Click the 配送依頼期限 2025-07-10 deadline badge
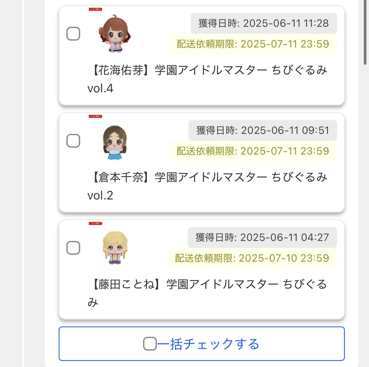Screen dimensions: 369x367 pyautogui.click(x=252, y=258)
